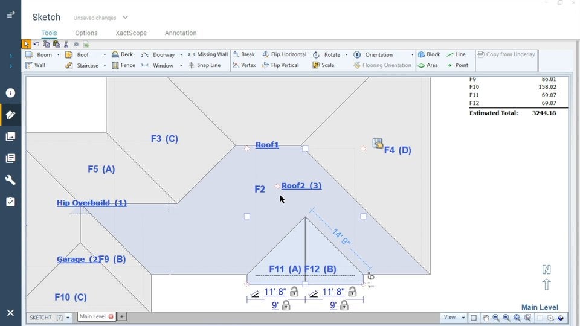Toggle 3D view cube icon
The width and height of the screenshot is (580, 326).
(x=561, y=318)
